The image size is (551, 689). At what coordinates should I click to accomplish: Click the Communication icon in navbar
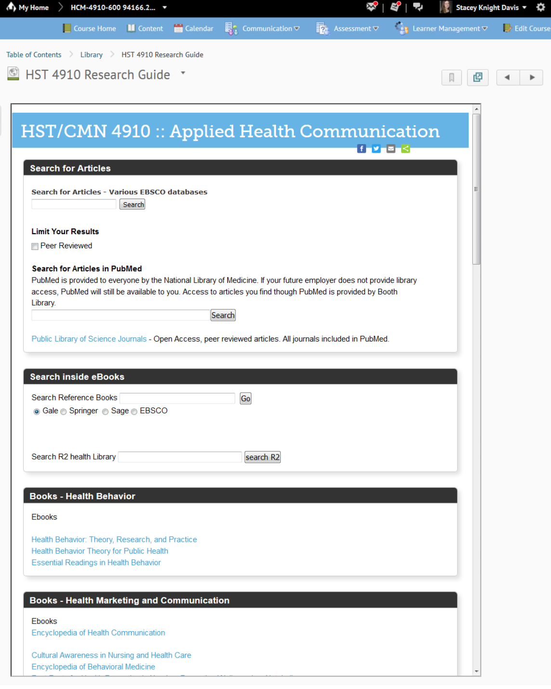[231, 28]
